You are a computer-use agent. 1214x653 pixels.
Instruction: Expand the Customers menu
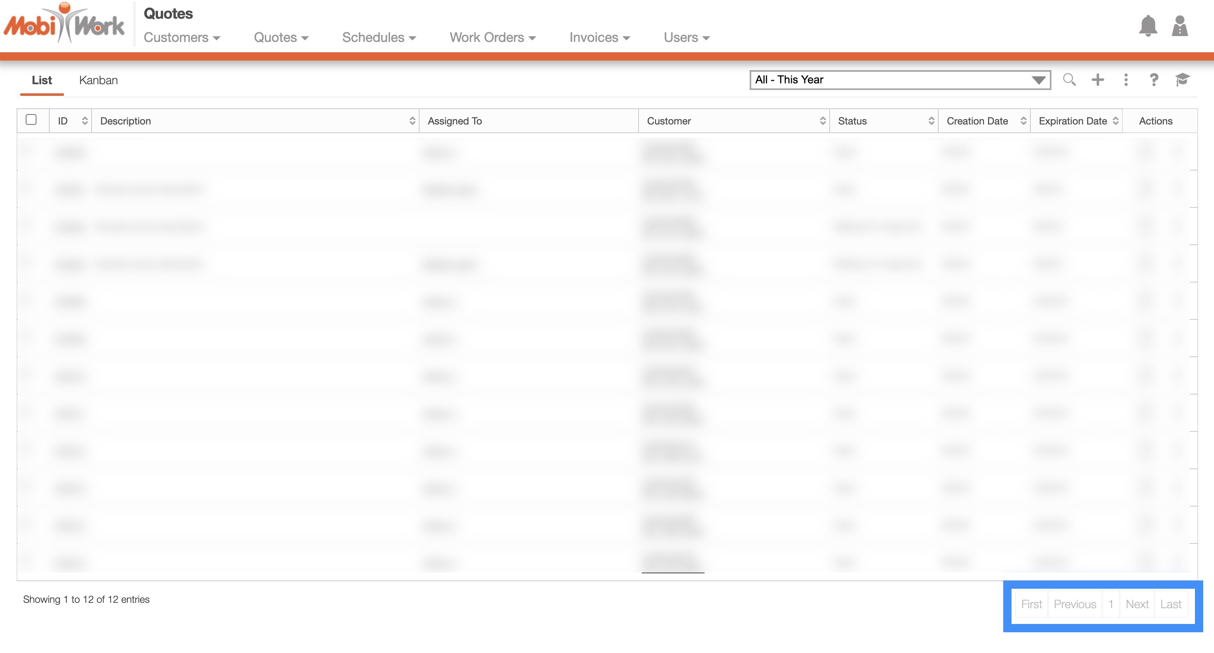click(182, 37)
